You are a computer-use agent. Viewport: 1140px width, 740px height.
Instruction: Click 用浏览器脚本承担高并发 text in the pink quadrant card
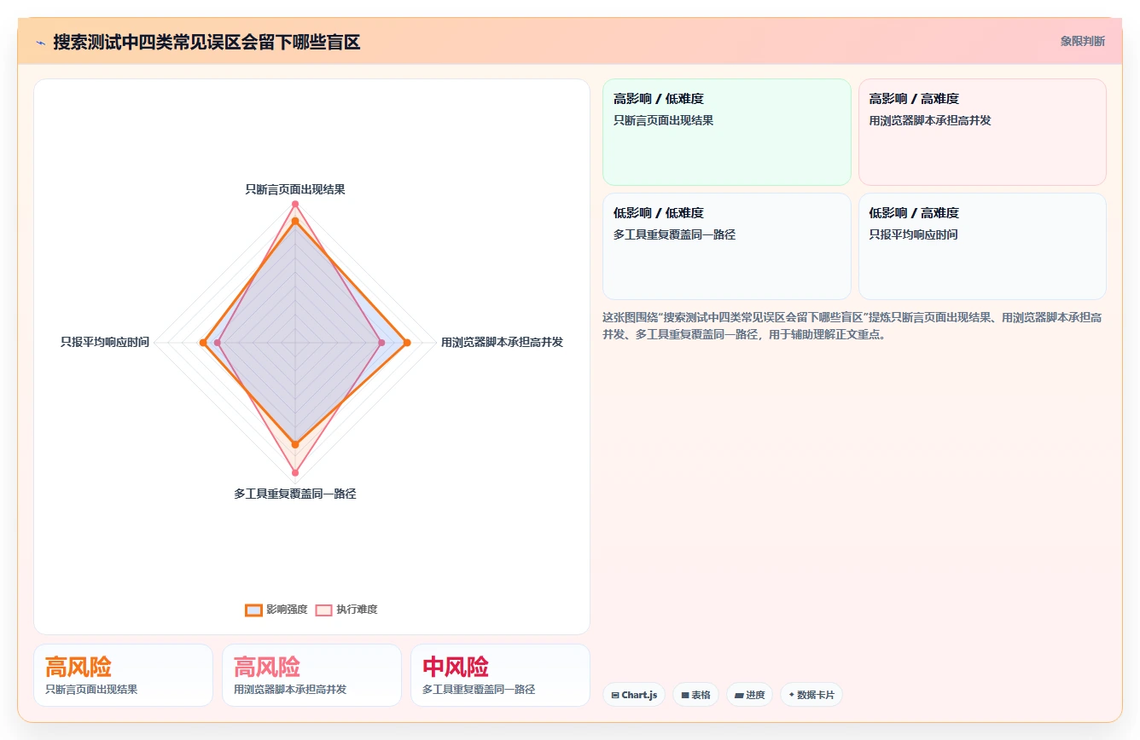(930, 120)
